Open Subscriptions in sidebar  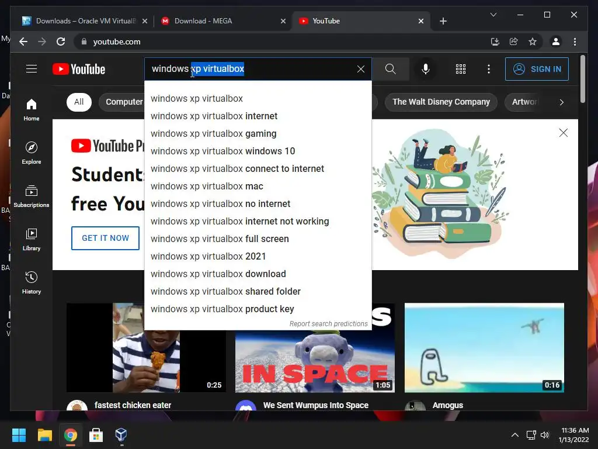pyautogui.click(x=32, y=196)
